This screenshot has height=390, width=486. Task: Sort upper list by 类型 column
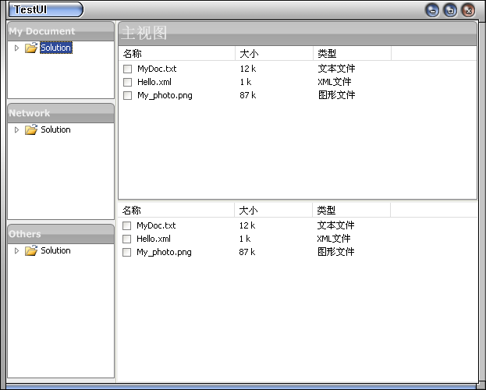pyautogui.click(x=353, y=54)
